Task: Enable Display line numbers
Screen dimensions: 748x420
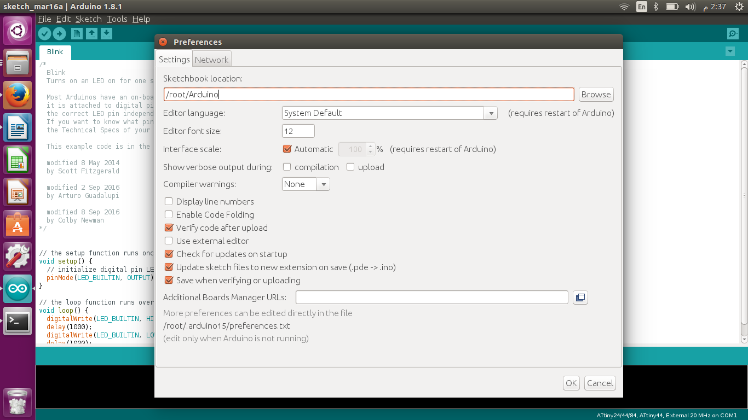Action: click(x=169, y=201)
